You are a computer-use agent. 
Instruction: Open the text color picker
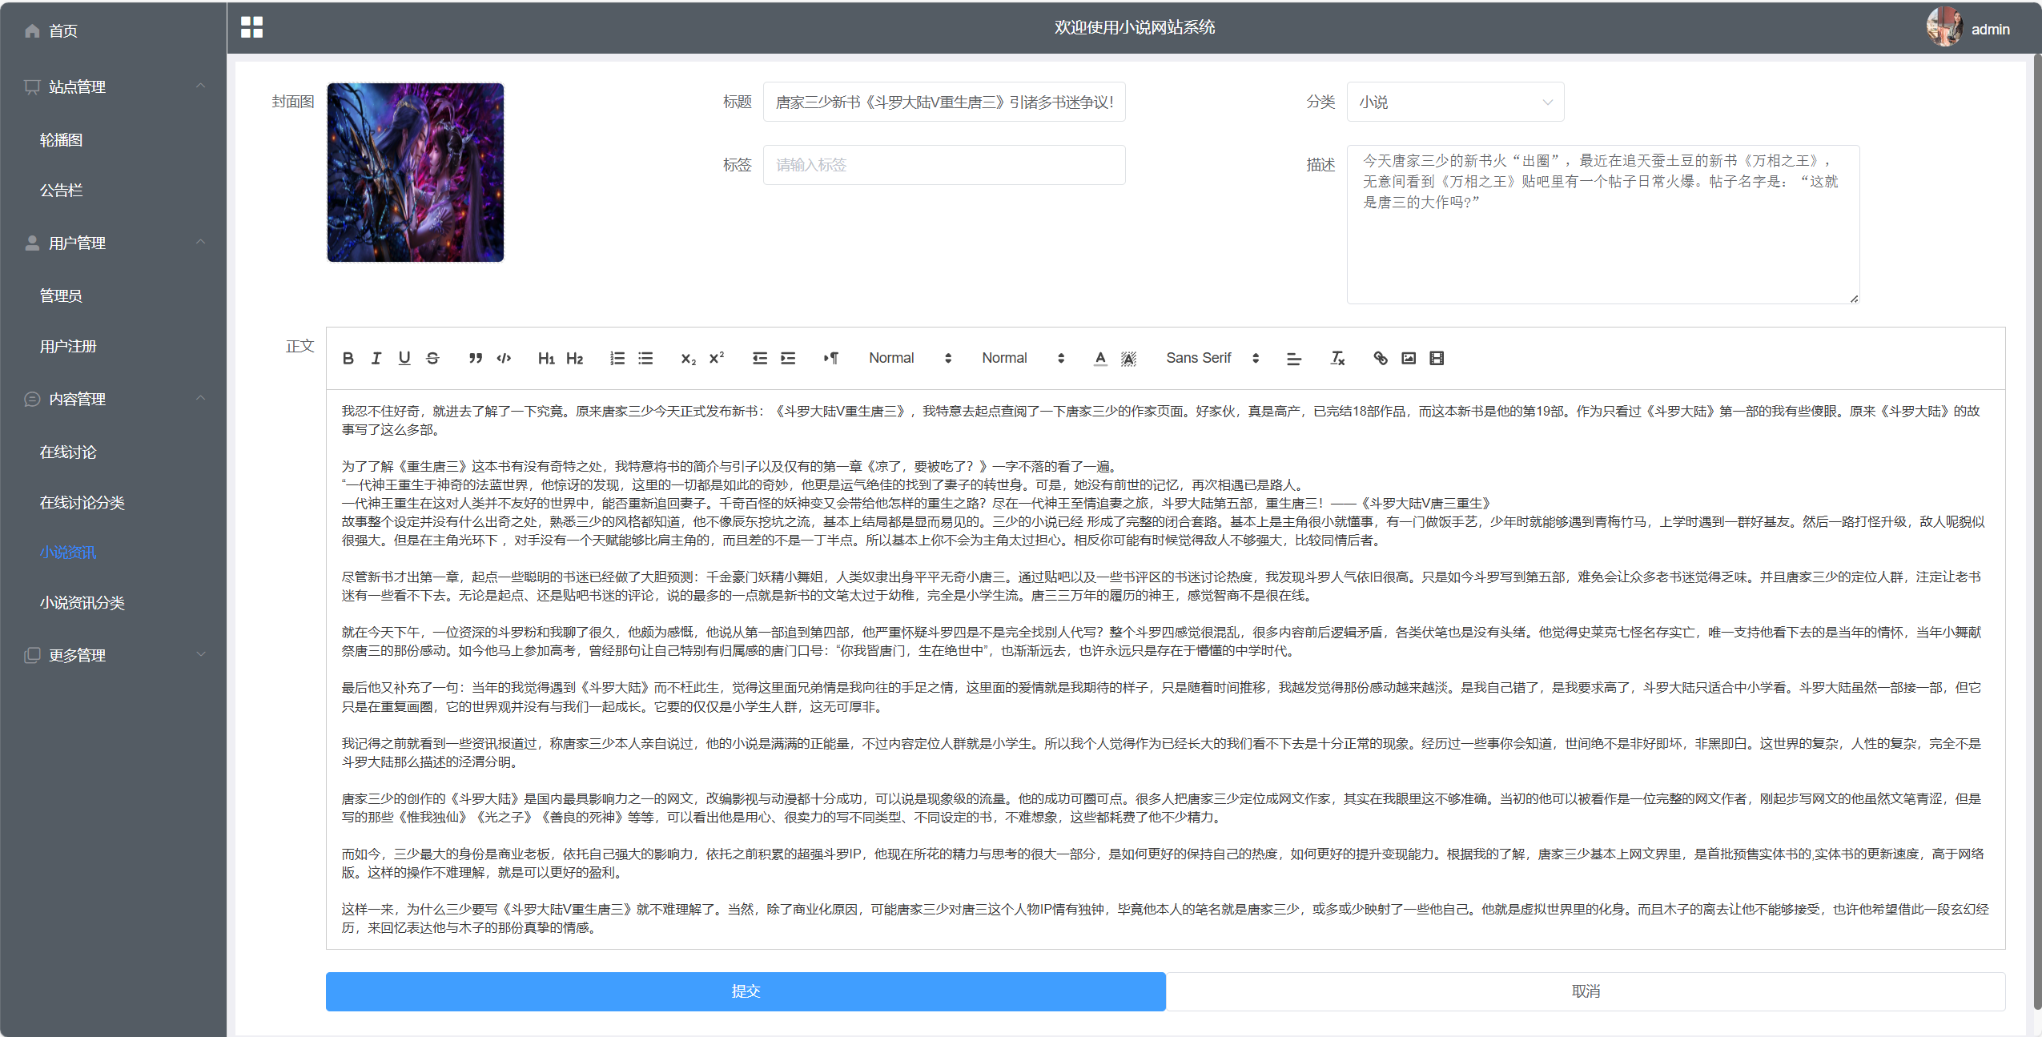pyautogui.click(x=1100, y=358)
